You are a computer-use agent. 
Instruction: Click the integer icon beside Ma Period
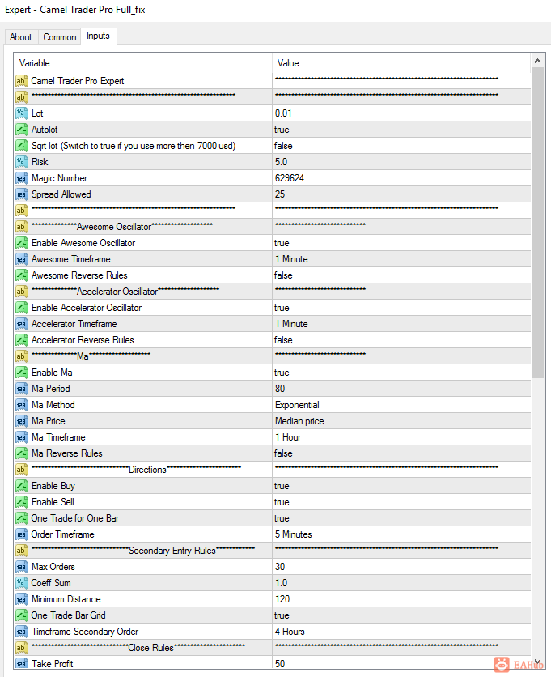coord(22,389)
